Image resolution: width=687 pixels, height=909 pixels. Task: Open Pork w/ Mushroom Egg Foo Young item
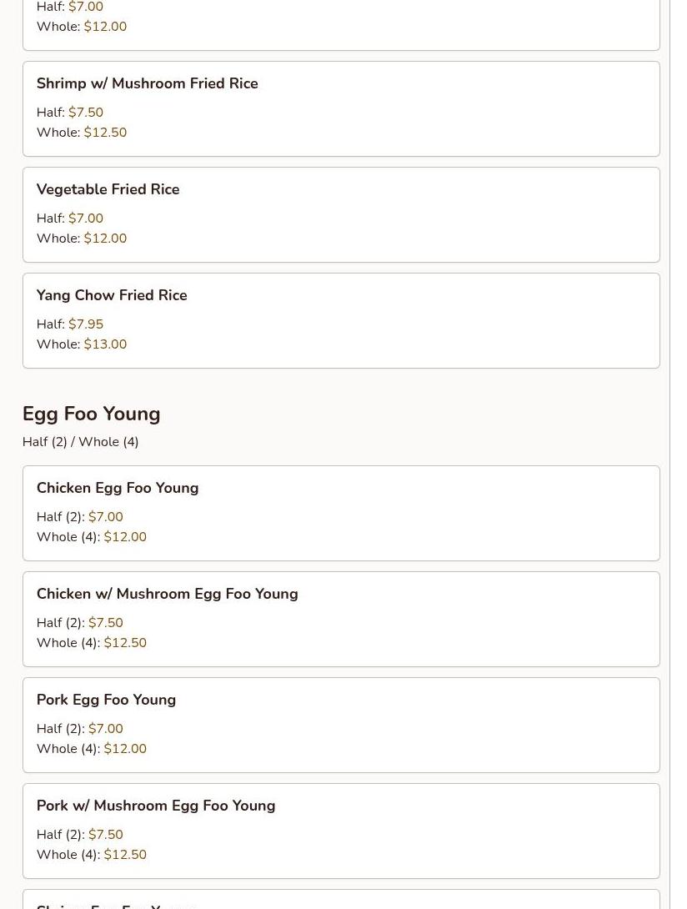pos(156,806)
